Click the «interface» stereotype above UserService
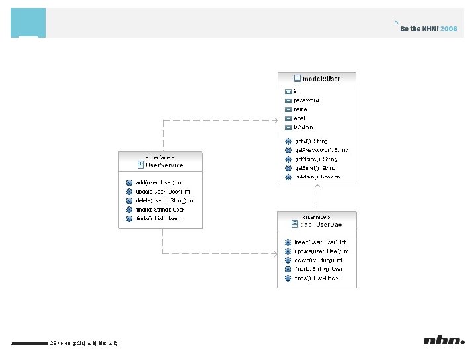This screenshot has height=357, width=476. point(160,157)
